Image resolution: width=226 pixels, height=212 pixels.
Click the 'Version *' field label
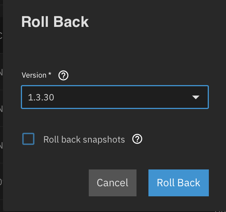click(x=34, y=75)
